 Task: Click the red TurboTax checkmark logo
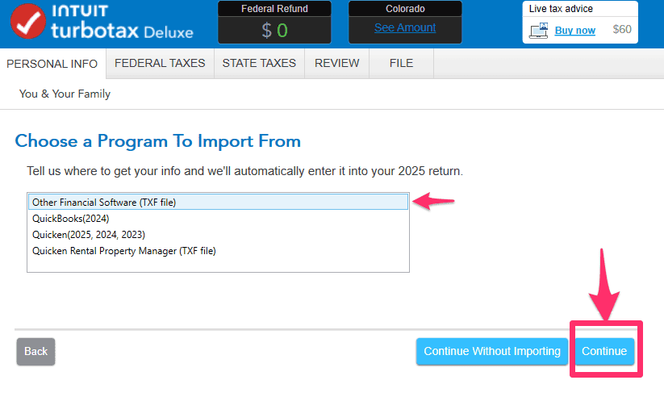click(x=30, y=24)
